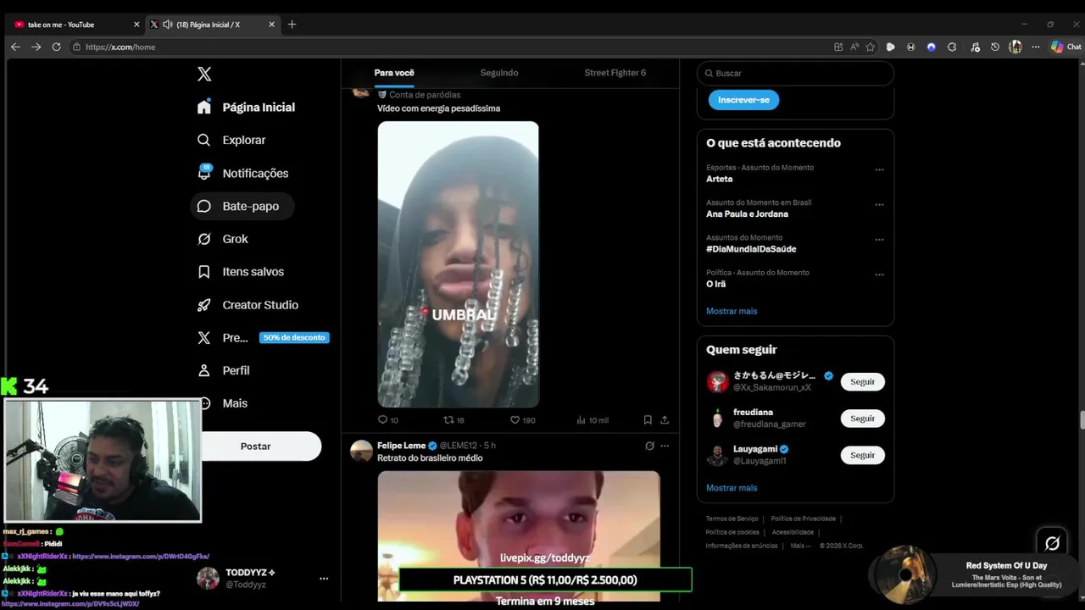Reload the browser page

pos(56,47)
